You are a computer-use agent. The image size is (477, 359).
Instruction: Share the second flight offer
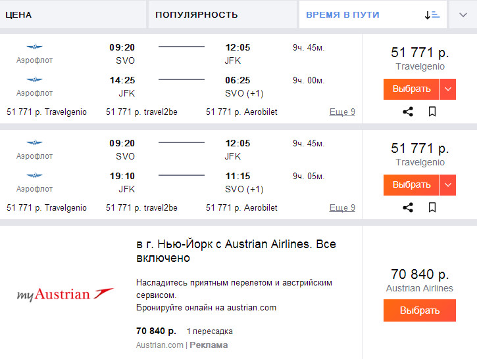pyautogui.click(x=408, y=207)
